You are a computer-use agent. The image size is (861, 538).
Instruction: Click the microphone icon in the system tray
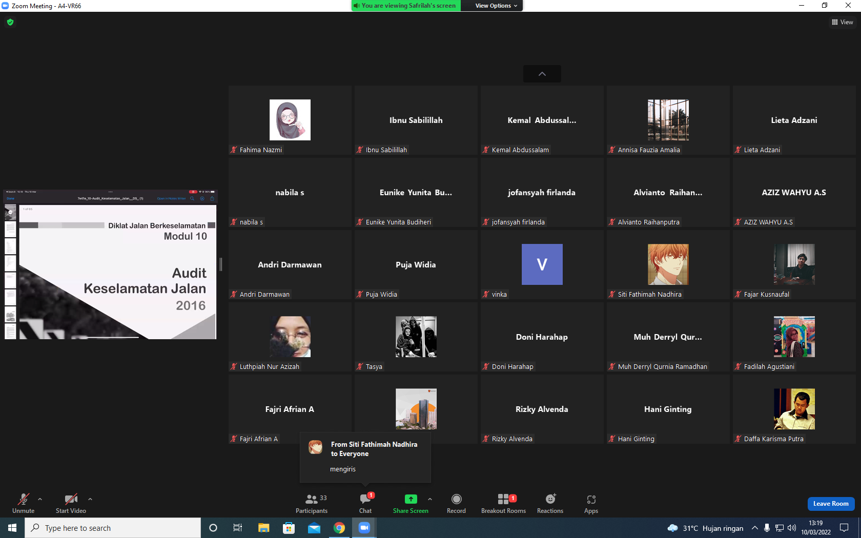click(x=767, y=528)
